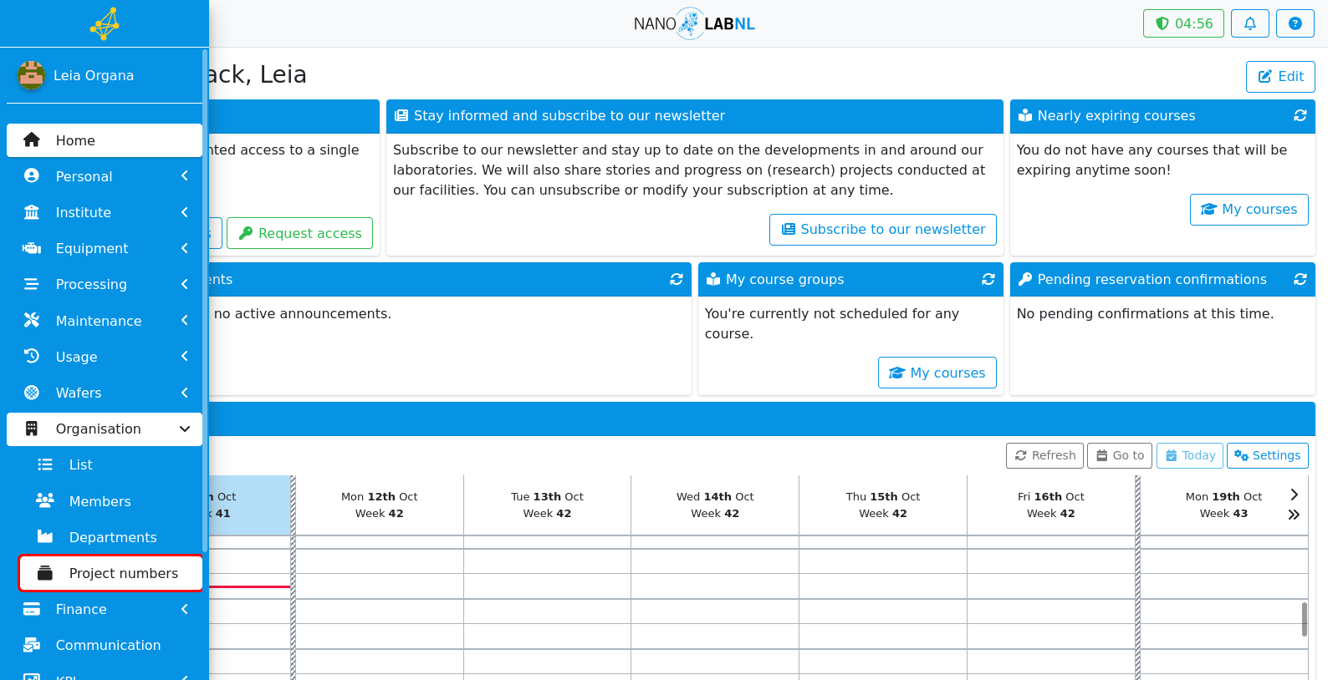Refresh the Nearly expiring courses widget
This screenshot has width=1338, height=680.
click(1300, 116)
